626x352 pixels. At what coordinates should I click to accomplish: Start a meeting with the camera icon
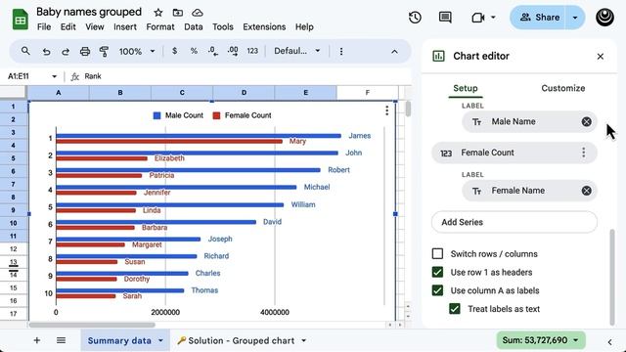tap(478, 18)
